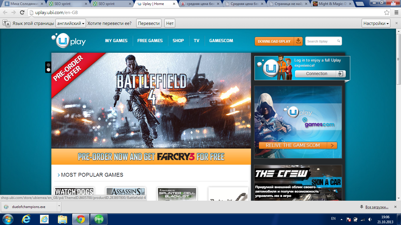Open MY GAMES in Uplay navigation
The width and height of the screenshot is (401, 225).
pos(116,41)
